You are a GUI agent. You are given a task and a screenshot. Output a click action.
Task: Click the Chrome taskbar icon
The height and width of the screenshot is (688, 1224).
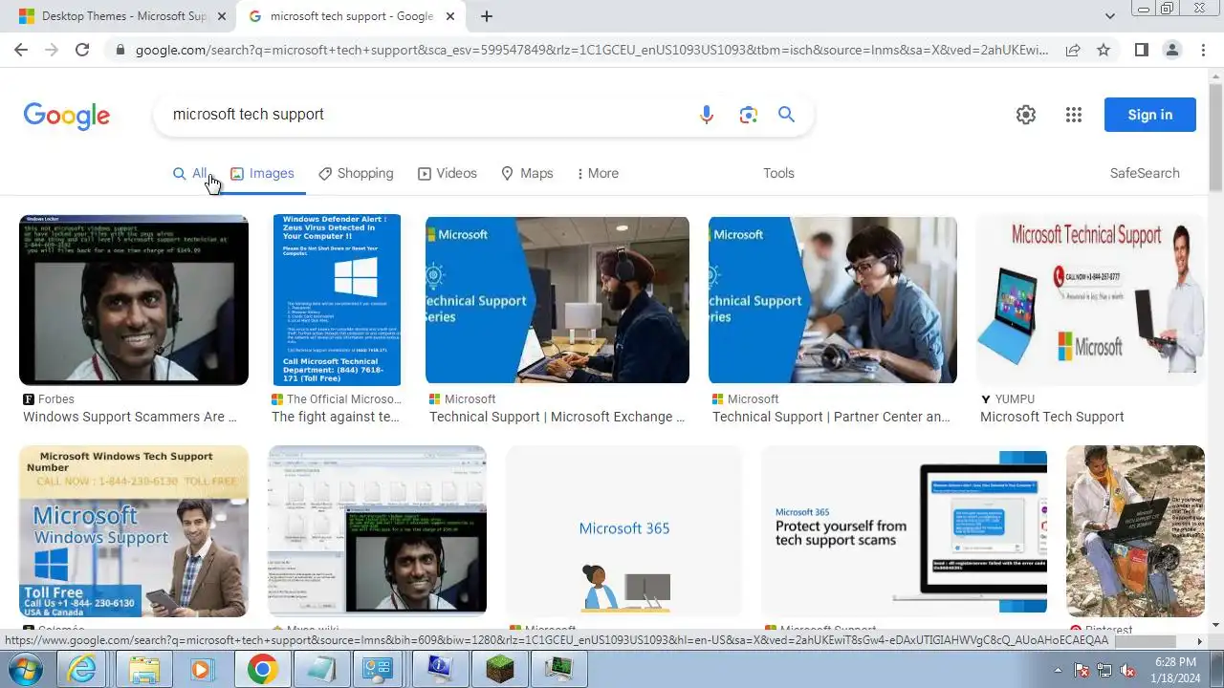(262, 669)
